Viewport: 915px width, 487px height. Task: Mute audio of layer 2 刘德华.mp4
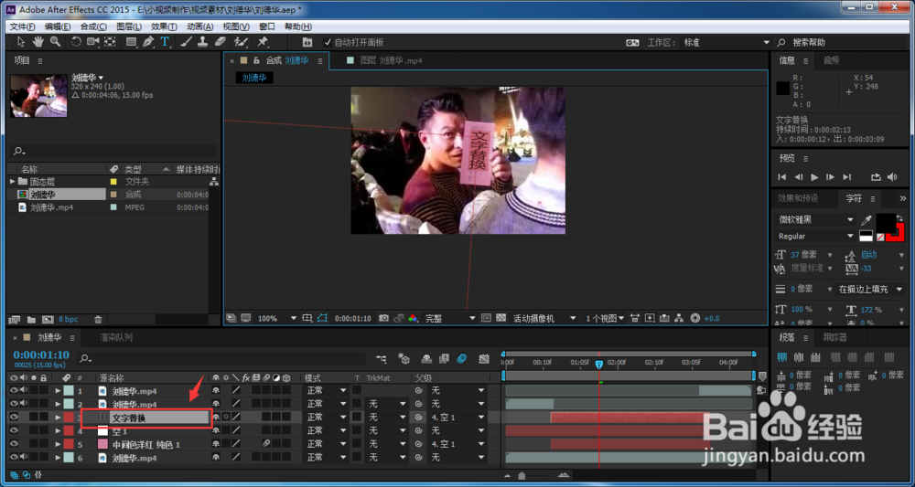[x=24, y=404]
